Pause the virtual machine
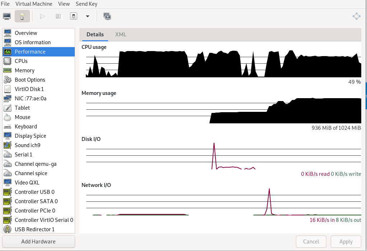 tap(58, 16)
